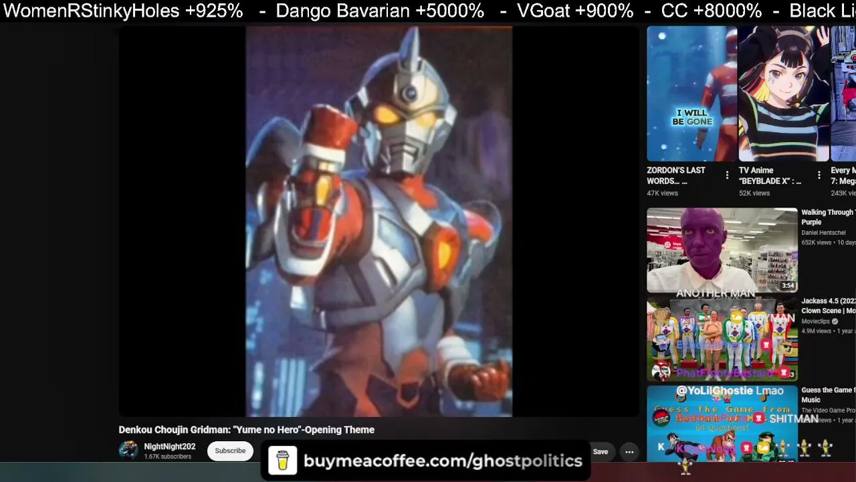Click the 3:54 duration badge

pyautogui.click(x=788, y=286)
